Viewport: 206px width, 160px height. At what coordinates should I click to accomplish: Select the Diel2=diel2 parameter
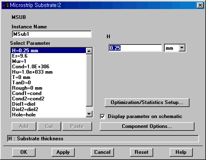(48, 109)
